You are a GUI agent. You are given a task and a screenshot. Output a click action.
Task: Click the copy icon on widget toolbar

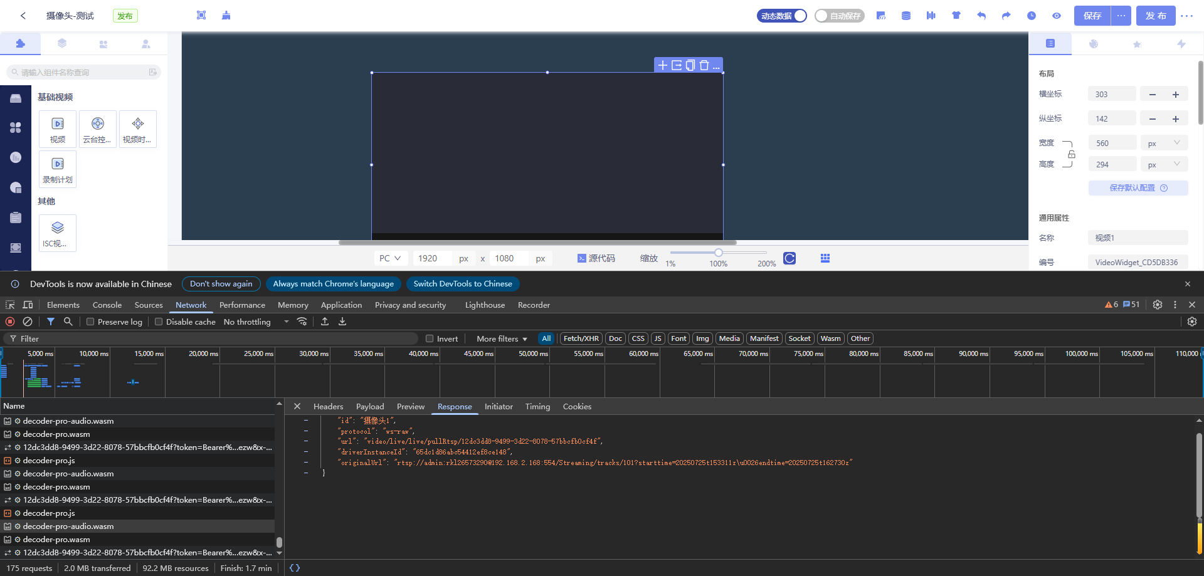tap(690, 65)
